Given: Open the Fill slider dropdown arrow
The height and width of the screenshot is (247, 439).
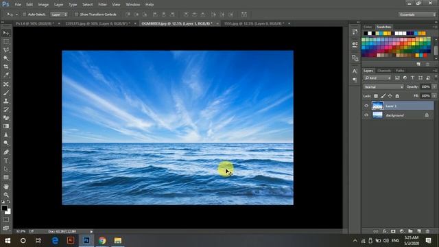Looking at the screenshot, I should 434,96.
